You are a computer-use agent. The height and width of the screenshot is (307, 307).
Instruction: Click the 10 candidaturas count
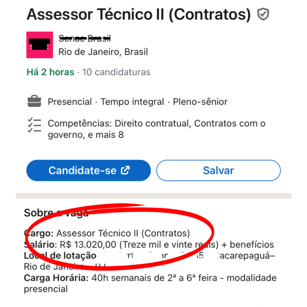(x=116, y=72)
